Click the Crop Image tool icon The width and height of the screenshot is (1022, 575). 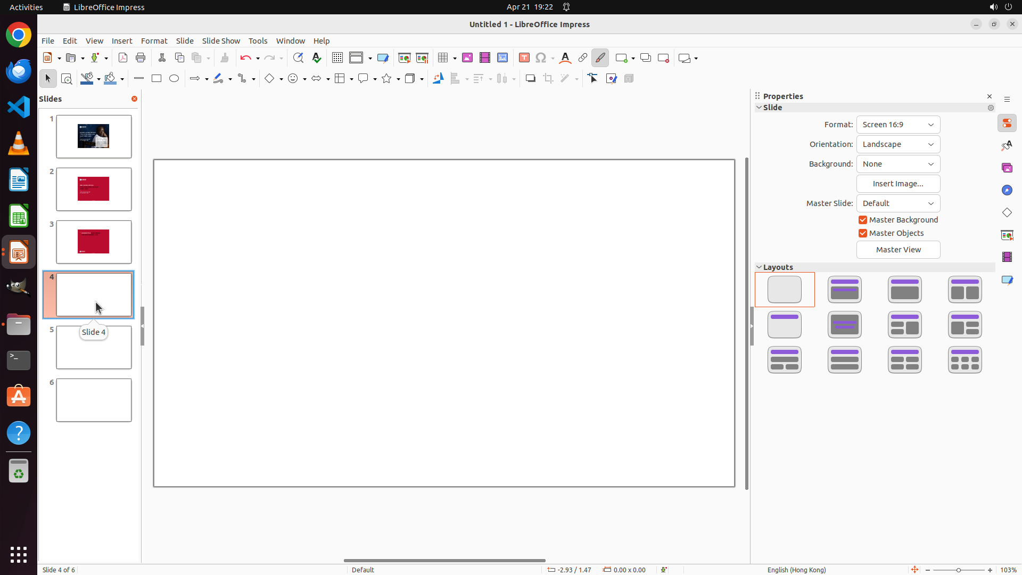point(548,79)
